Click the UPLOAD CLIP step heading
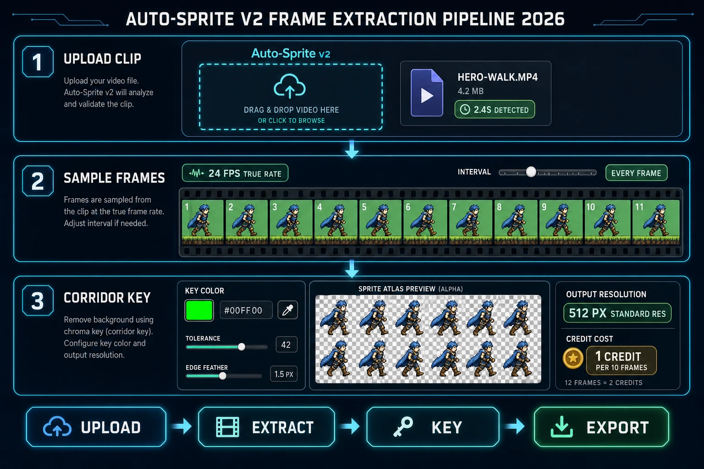 pos(103,59)
